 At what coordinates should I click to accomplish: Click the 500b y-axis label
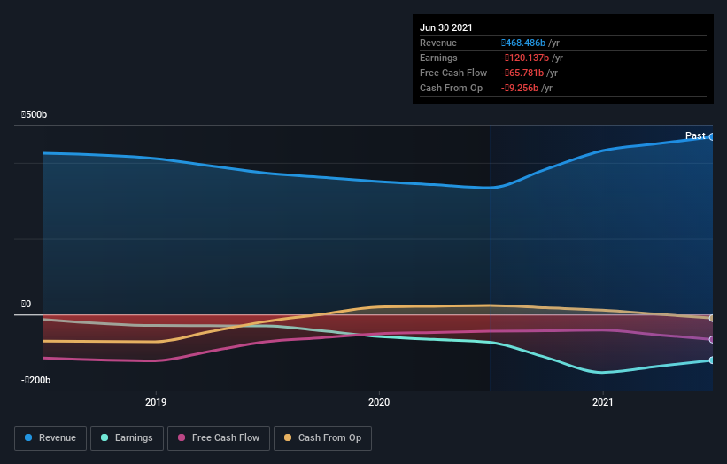coord(34,114)
